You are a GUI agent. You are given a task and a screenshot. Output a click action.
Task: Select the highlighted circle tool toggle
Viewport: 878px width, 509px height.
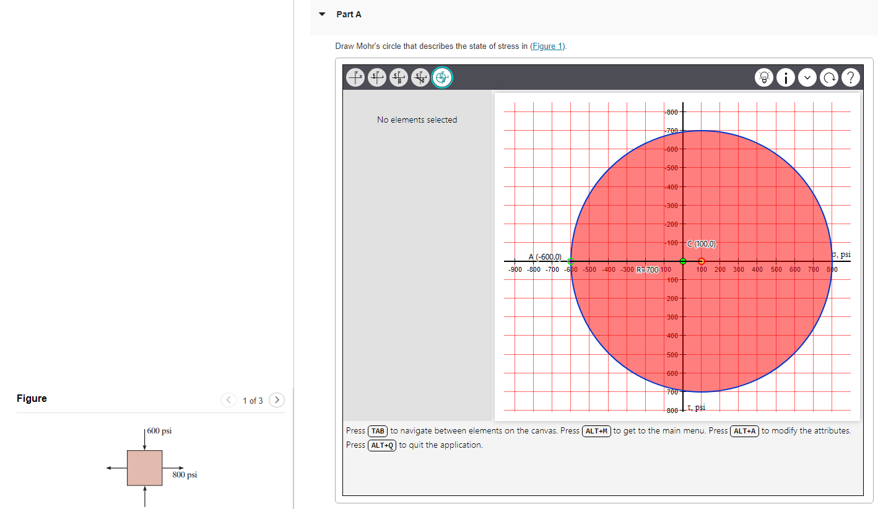tap(441, 77)
